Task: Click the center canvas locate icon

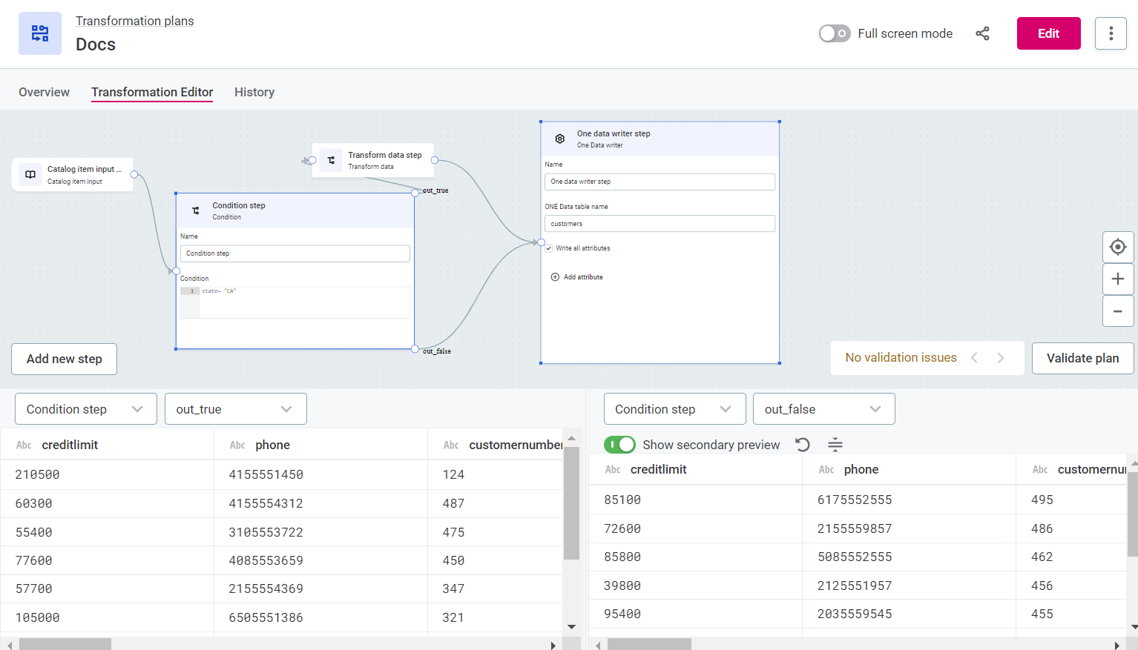Action: [x=1117, y=247]
